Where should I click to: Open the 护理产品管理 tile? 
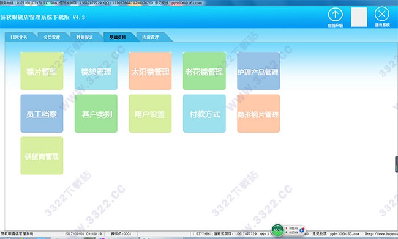tap(258, 71)
